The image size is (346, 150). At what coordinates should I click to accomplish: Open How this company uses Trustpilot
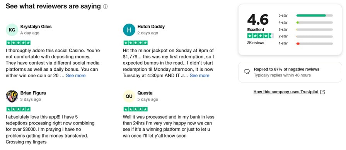(x=286, y=92)
